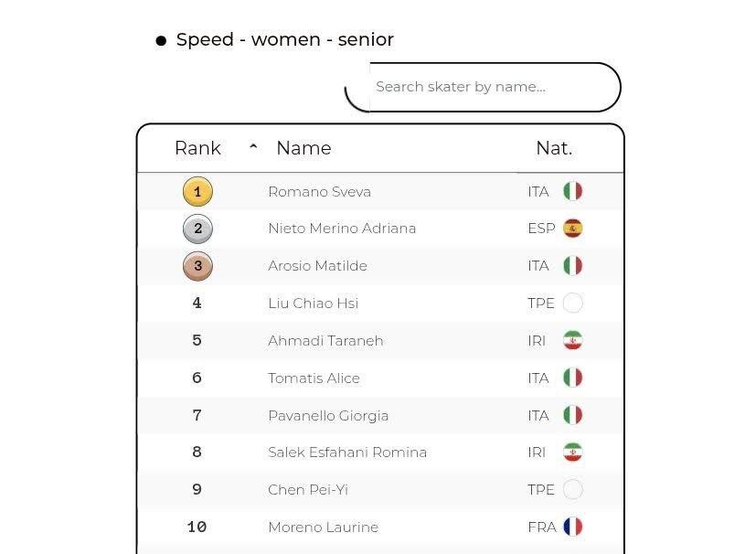Screen dimensions: 756x554
Task: Sort the table by the Rank header
Action: tap(197, 148)
